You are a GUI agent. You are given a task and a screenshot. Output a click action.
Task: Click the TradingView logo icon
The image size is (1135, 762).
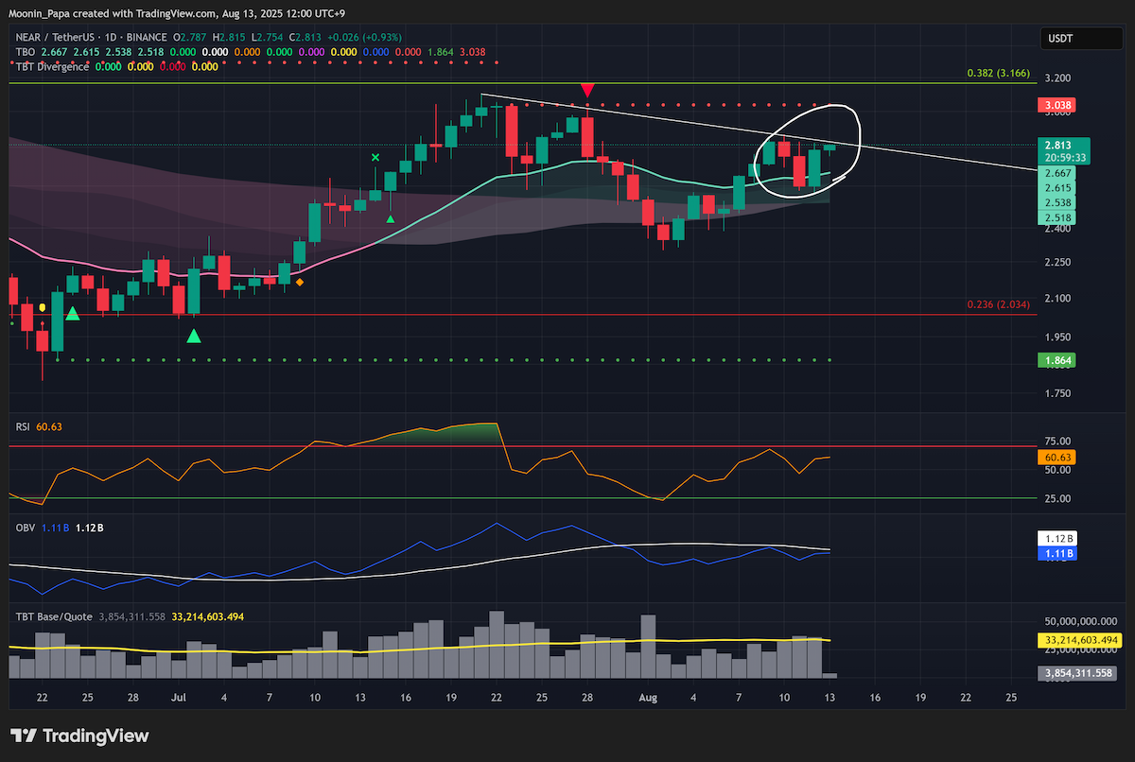click(24, 736)
